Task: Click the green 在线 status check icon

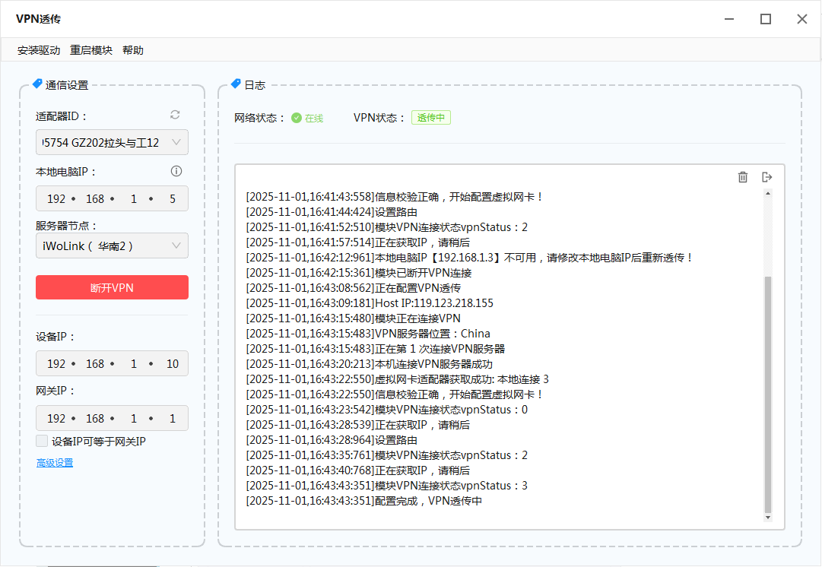Action: (x=297, y=118)
